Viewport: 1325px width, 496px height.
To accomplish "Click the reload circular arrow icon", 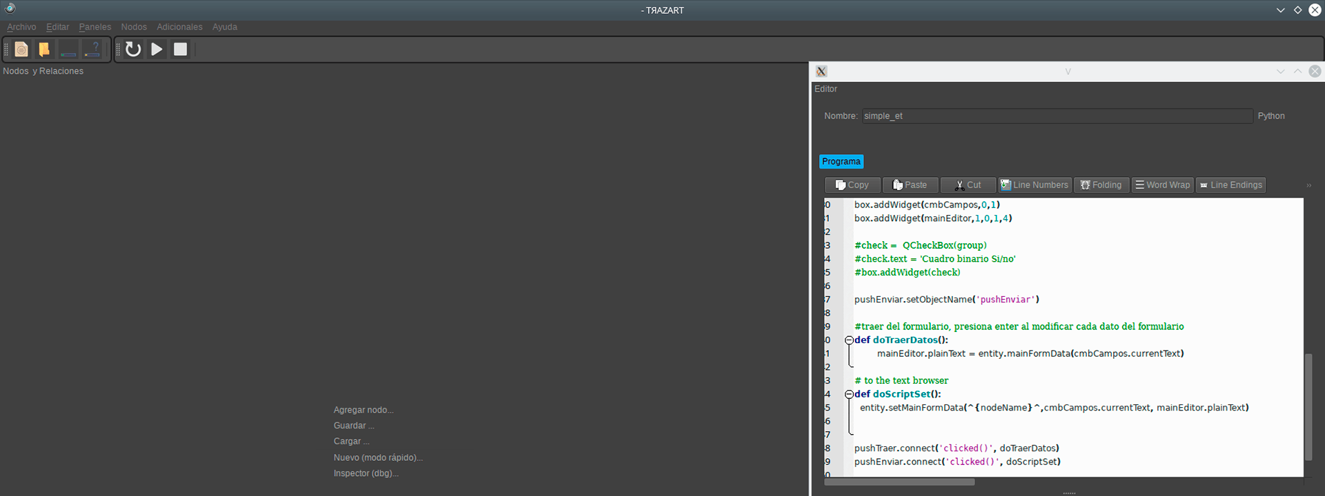I will (x=133, y=50).
